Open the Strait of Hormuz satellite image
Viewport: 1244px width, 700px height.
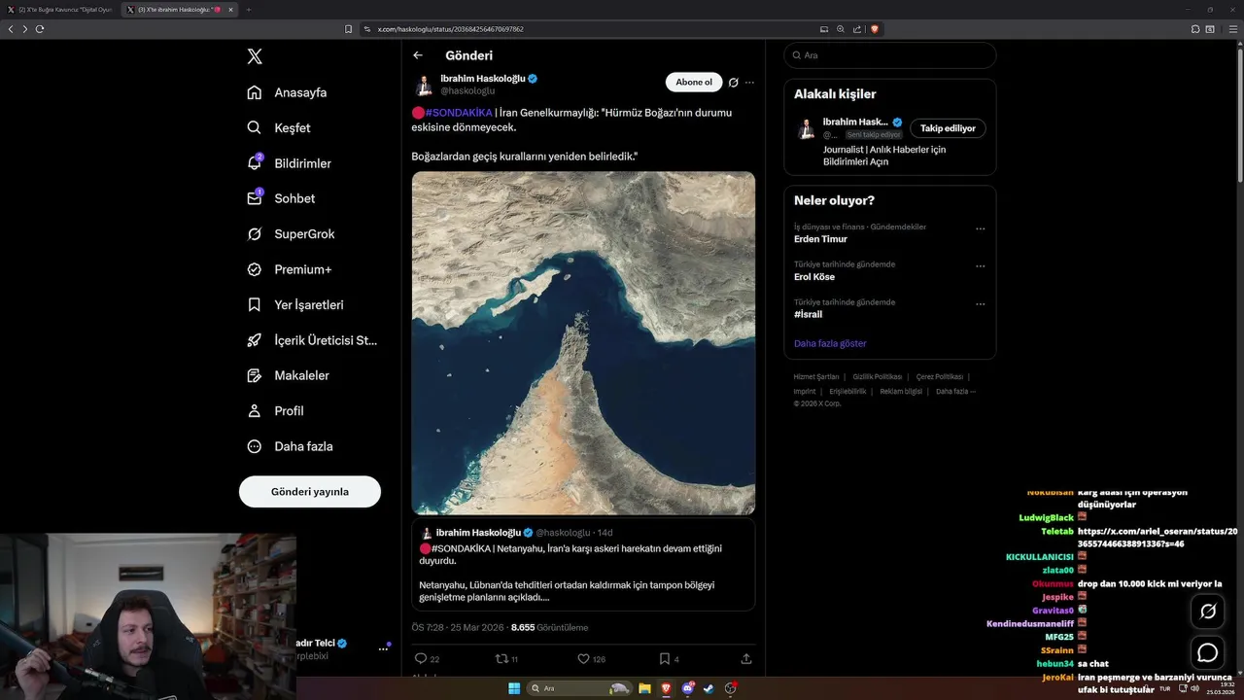(583, 343)
